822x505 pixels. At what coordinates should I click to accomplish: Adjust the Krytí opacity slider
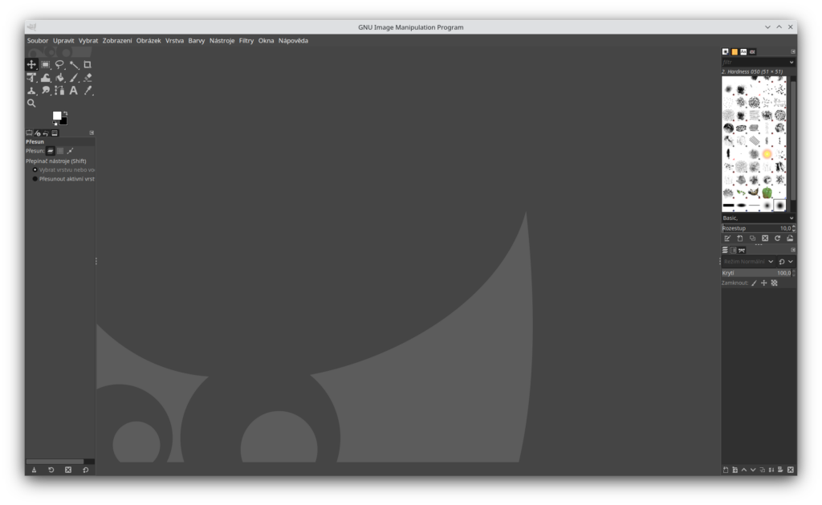pos(758,273)
